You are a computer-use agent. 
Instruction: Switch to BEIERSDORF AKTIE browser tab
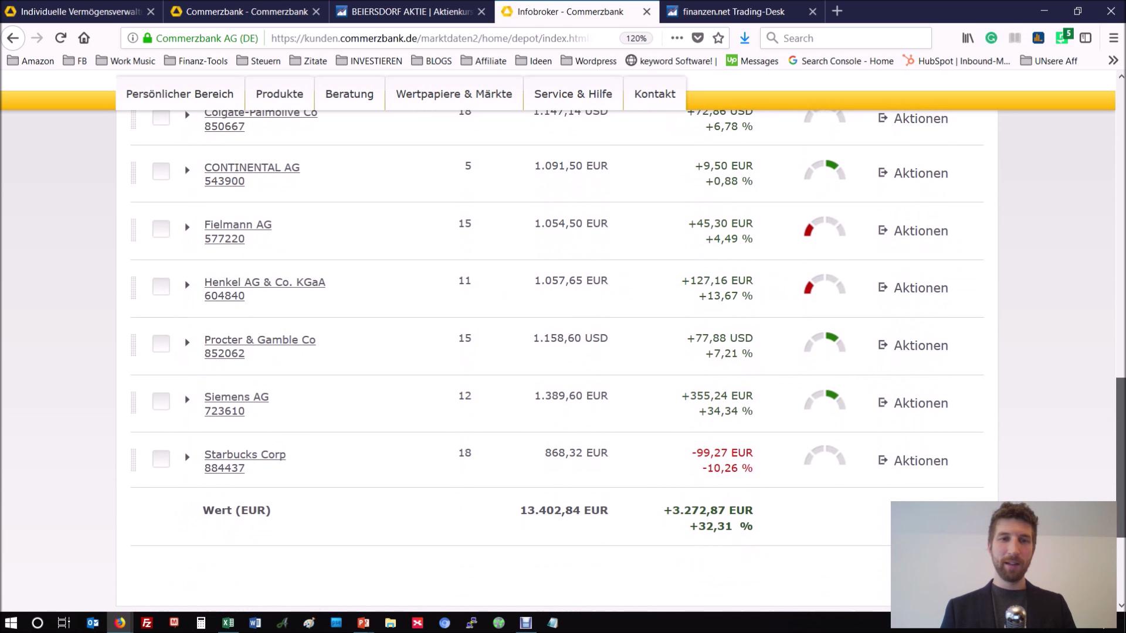[x=412, y=11]
